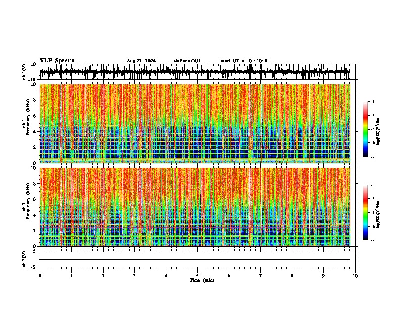
Task: Click the "-3" label on ch.1 color bar
Action: (x=373, y=101)
